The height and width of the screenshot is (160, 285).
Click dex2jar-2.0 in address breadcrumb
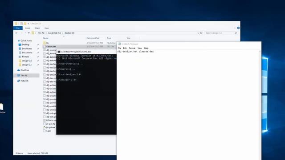click(69, 33)
